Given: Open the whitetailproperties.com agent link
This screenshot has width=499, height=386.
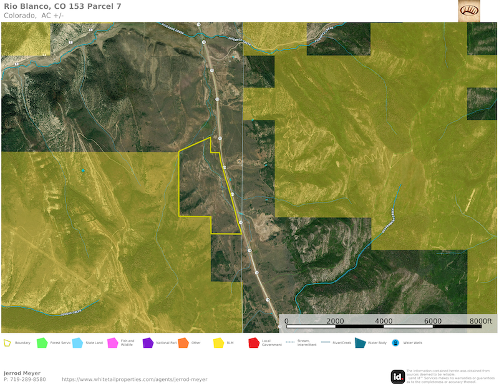Looking at the screenshot, I should click(135, 379).
